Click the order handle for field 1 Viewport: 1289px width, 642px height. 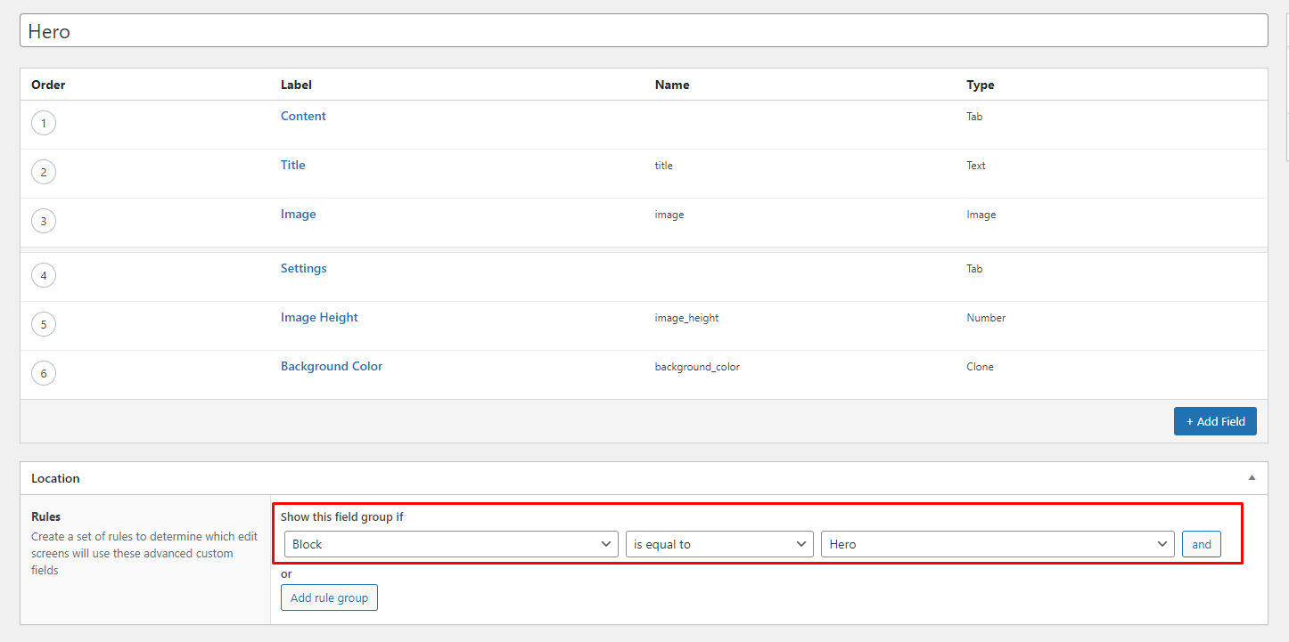pyautogui.click(x=44, y=123)
